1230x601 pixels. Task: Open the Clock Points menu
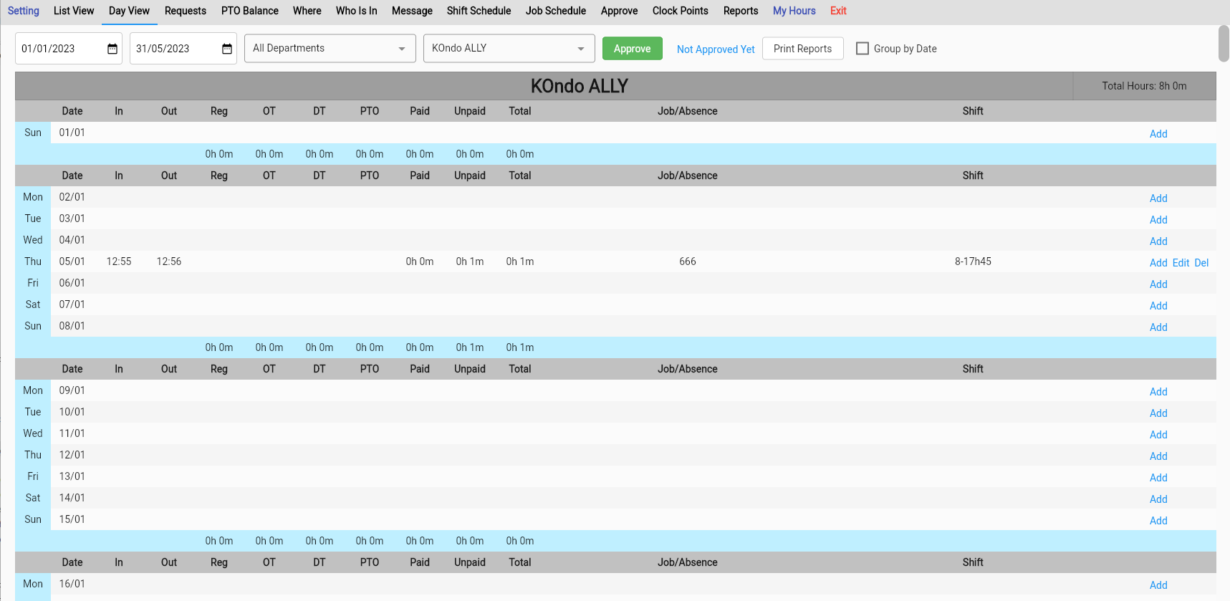tap(680, 11)
